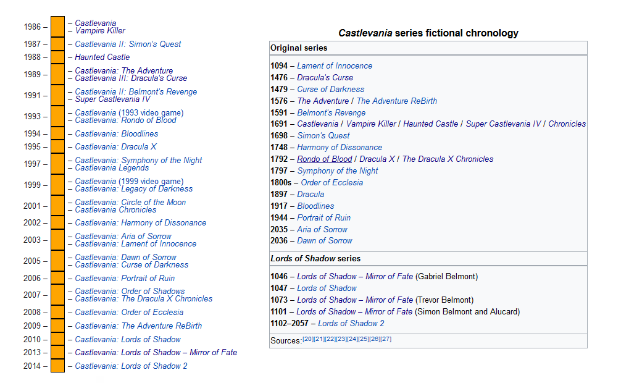Open the 1897 Dracula link
Viewport: 621px width, 383px height.
coord(310,194)
